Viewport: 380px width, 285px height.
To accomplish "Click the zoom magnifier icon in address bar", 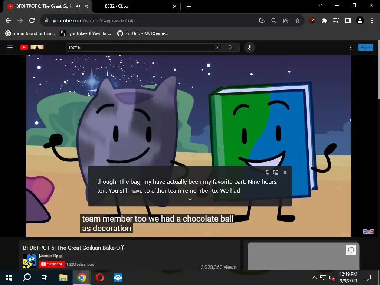I will click(x=274, y=21).
